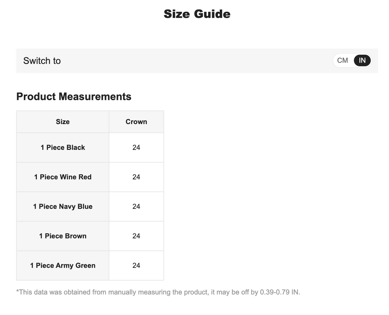Viewport: 389px width, 315px height.
Task: Select the IN unit option
Action: coord(362,60)
